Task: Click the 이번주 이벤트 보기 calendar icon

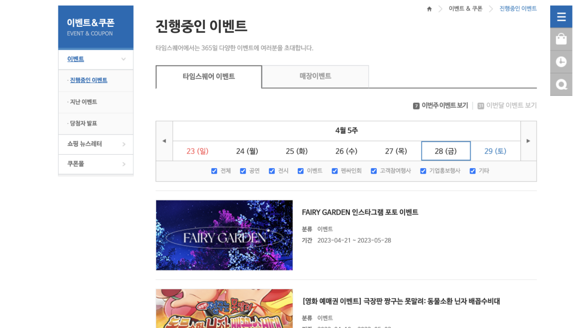Action: 416,106
